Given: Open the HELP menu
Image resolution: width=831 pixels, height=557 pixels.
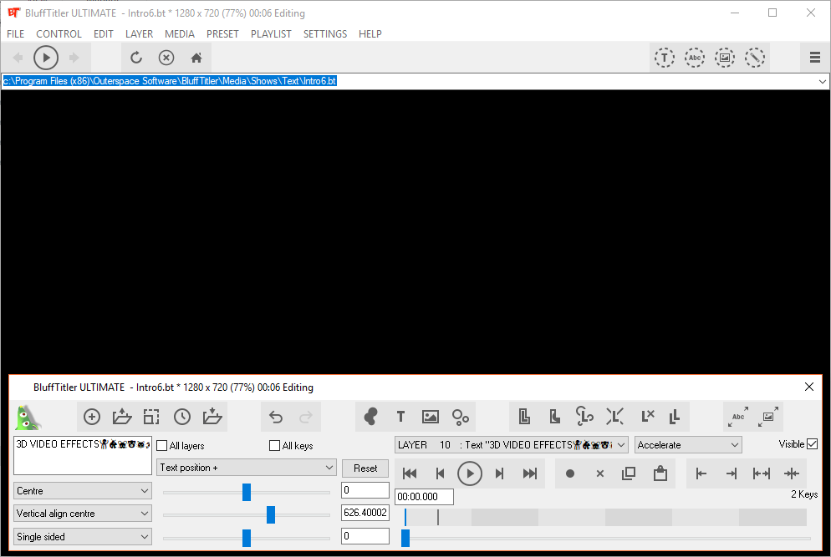Looking at the screenshot, I should (x=370, y=34).
